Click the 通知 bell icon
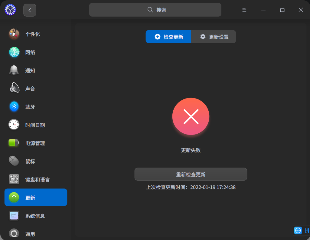The width and height of the screenshot is (310, 240). [14, 70]
